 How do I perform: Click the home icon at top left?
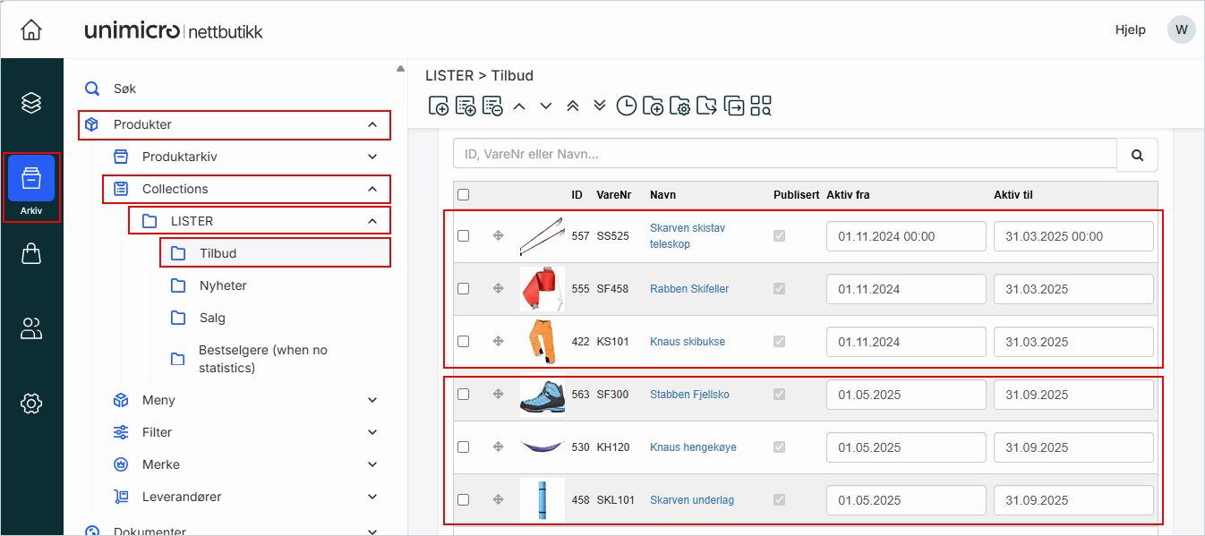pos(31,30)
